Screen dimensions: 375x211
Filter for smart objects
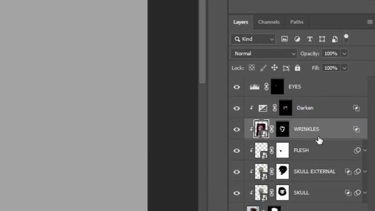[335, 39]
